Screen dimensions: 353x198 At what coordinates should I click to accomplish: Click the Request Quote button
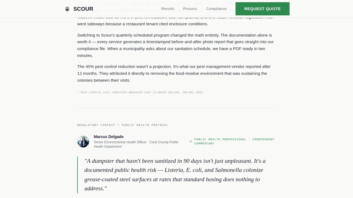click(x=263, y=9)
